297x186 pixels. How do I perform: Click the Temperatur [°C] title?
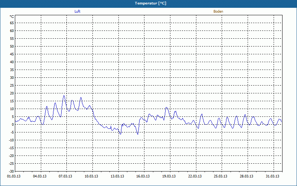coord(151,3)
